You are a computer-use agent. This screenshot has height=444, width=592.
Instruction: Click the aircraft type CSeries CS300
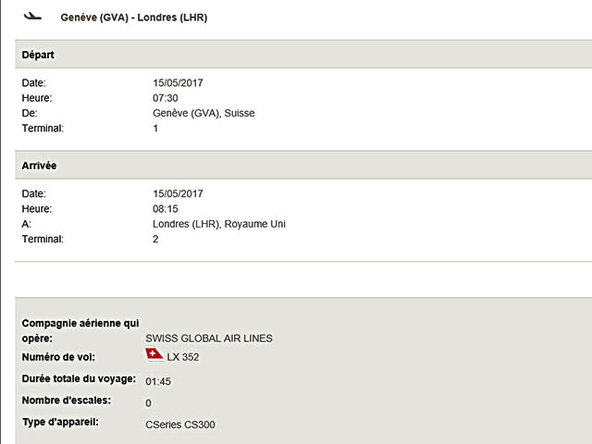(x=181, y=425)
